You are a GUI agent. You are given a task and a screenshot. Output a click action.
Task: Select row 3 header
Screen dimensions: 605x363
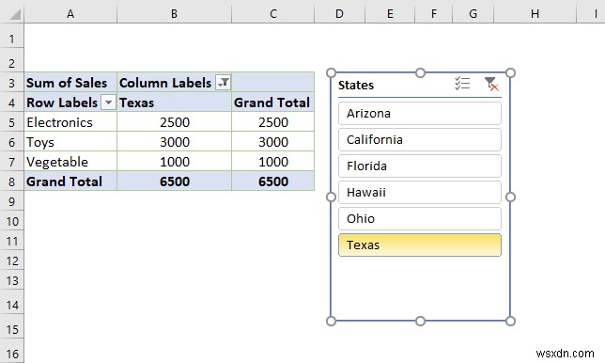tap(11, 83)
